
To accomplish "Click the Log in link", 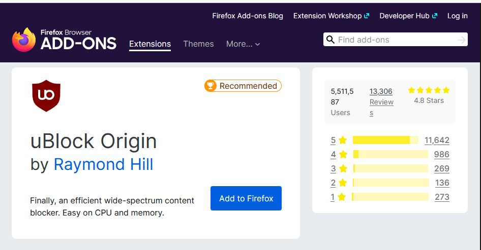I will (x=457, y=16).
